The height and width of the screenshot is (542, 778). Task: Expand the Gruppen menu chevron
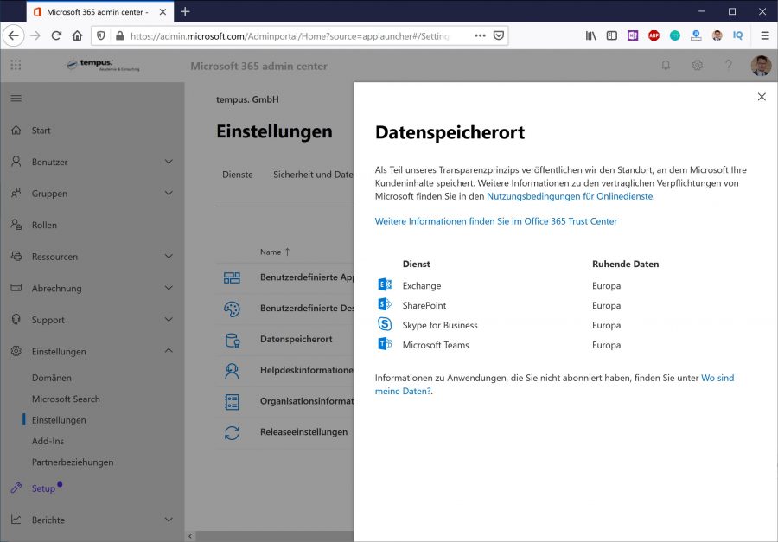point(169,193)
